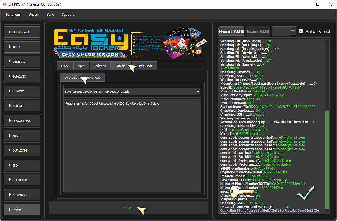Expand the MTK section
The height and width of the screenshot is (221, 337).
coord(22,136)
